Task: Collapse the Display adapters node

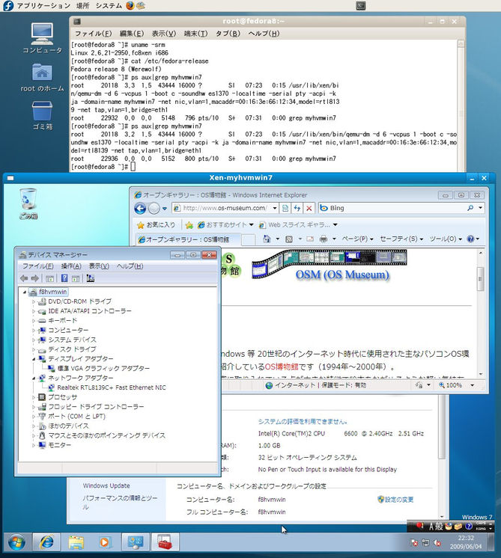Action: point(34,359)
